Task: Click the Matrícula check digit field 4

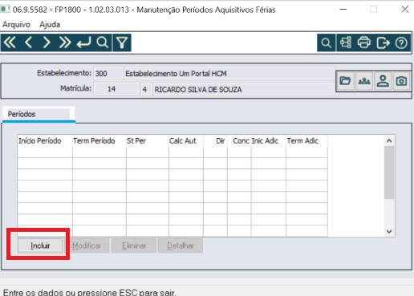Action: [x=146, y=89]
